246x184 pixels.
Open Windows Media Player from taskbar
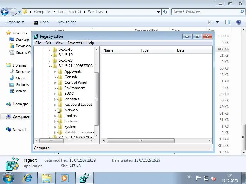pyautogui.click(x=65, y=178)
